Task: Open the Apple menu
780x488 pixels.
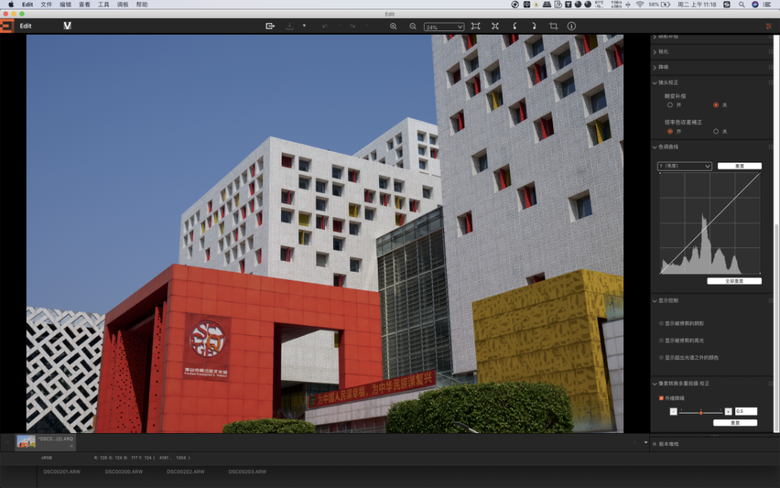Action: pyautogui.click(x=11, y=4)
